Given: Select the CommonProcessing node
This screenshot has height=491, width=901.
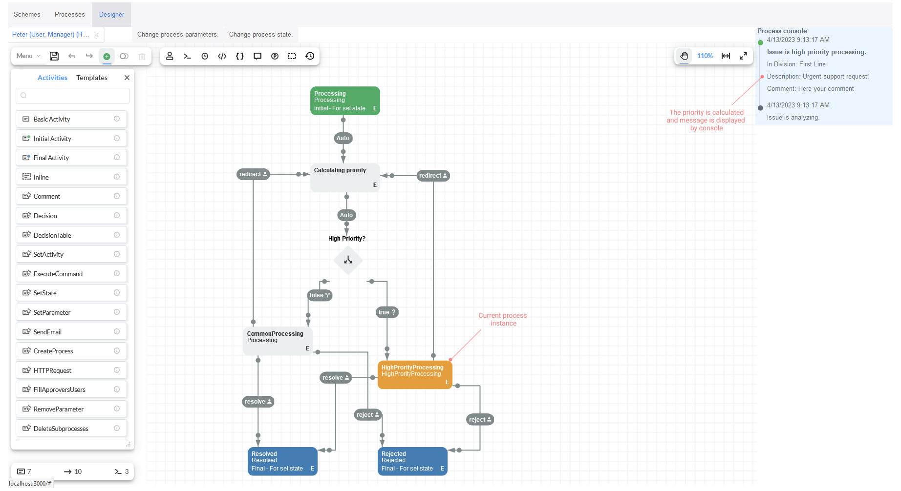Looking at the screenshot, I should click(278, 341).
